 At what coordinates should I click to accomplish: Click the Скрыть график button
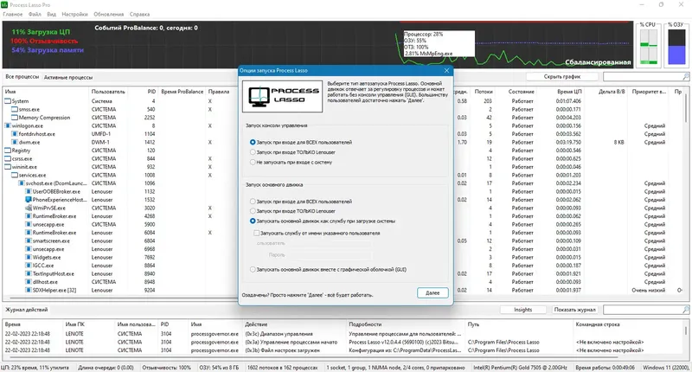point(561,77)
